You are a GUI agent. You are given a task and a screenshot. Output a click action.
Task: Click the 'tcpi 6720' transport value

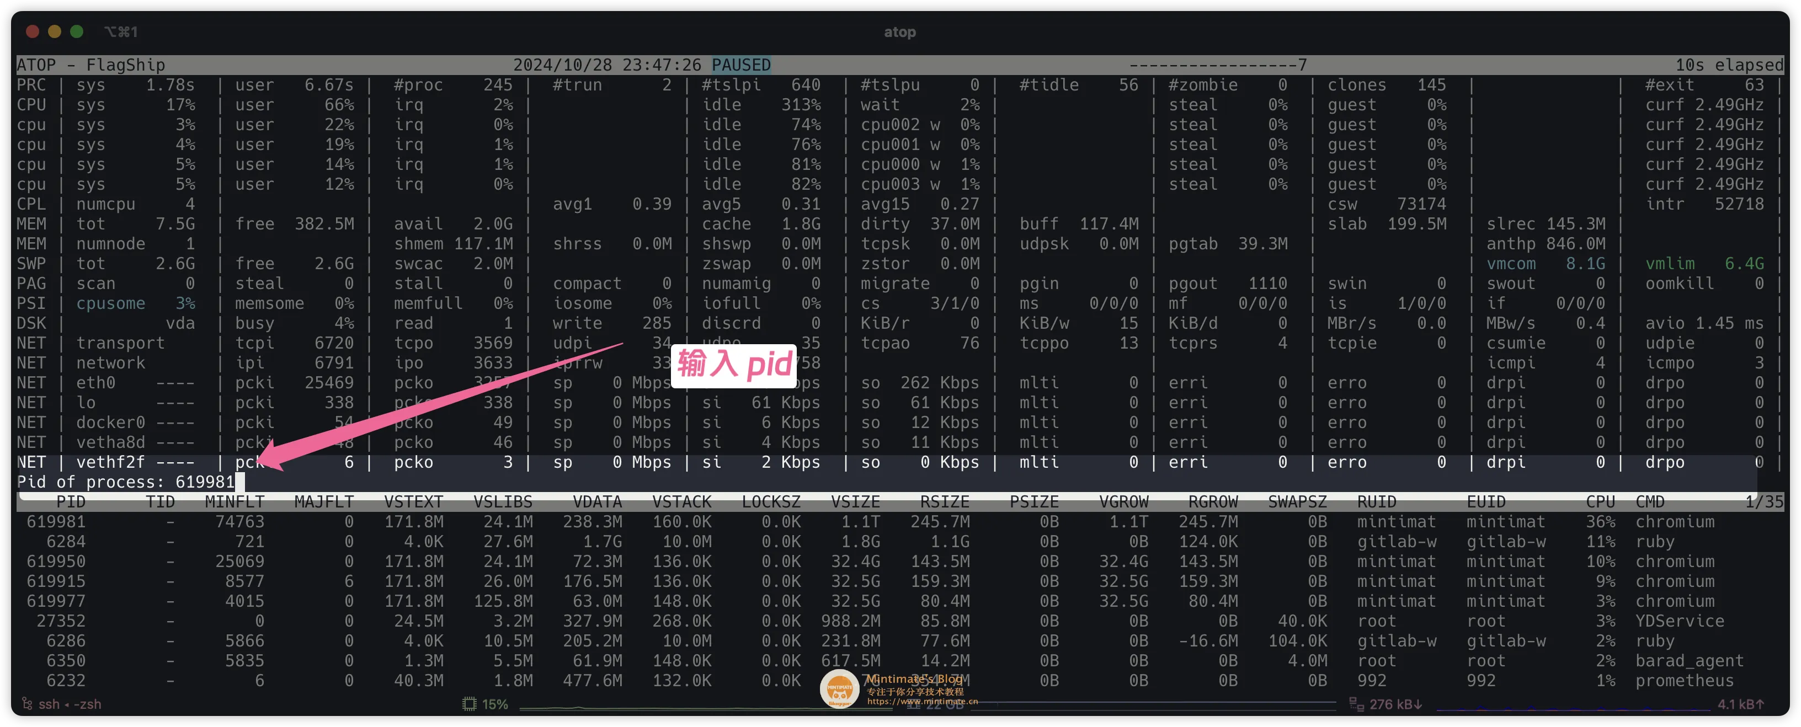pos(294,343)
